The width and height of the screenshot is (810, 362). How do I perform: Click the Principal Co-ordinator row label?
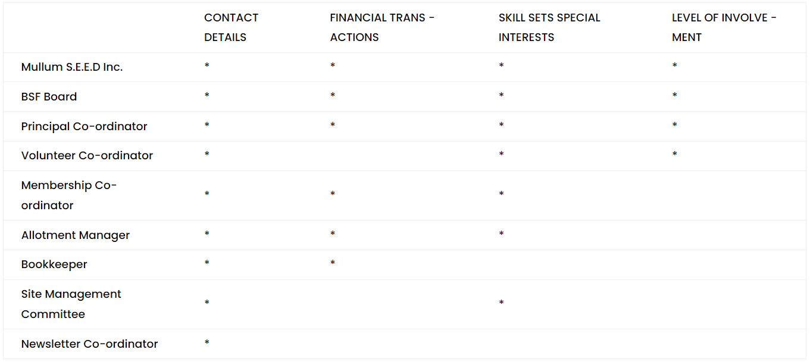pos(84,127)
